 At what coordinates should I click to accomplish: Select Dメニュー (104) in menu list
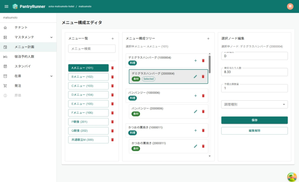(88, 95)
